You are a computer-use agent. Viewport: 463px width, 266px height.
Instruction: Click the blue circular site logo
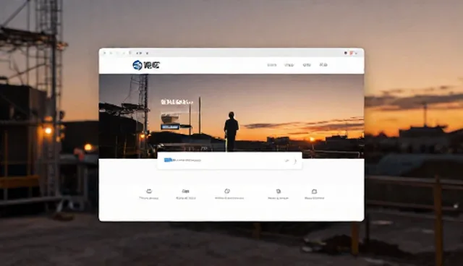[137, 65]
